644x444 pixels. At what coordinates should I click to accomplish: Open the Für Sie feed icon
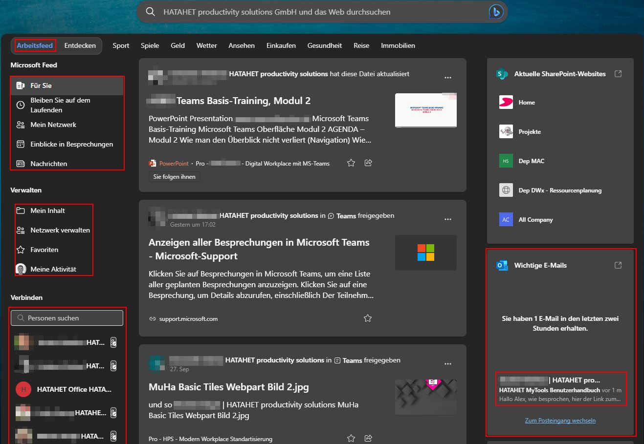tap(21, 85)
